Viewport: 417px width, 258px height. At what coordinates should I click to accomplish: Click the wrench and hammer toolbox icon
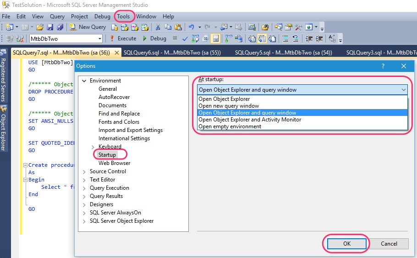pos(298,27)
